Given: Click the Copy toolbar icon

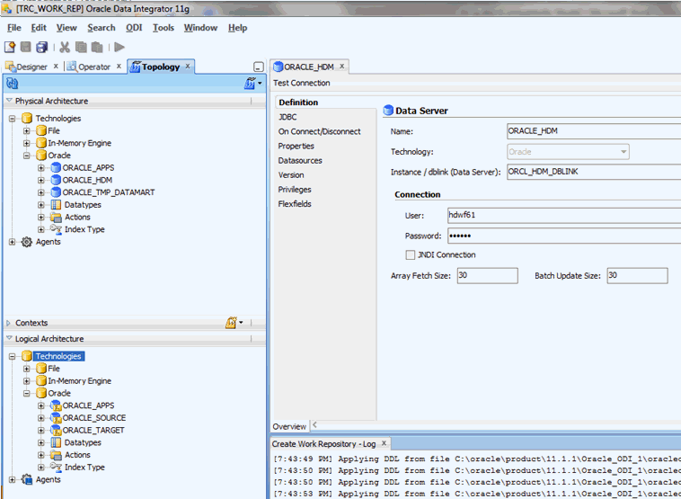Looking at the screenshot, I should pyautogui.click(x=81, y=47).
